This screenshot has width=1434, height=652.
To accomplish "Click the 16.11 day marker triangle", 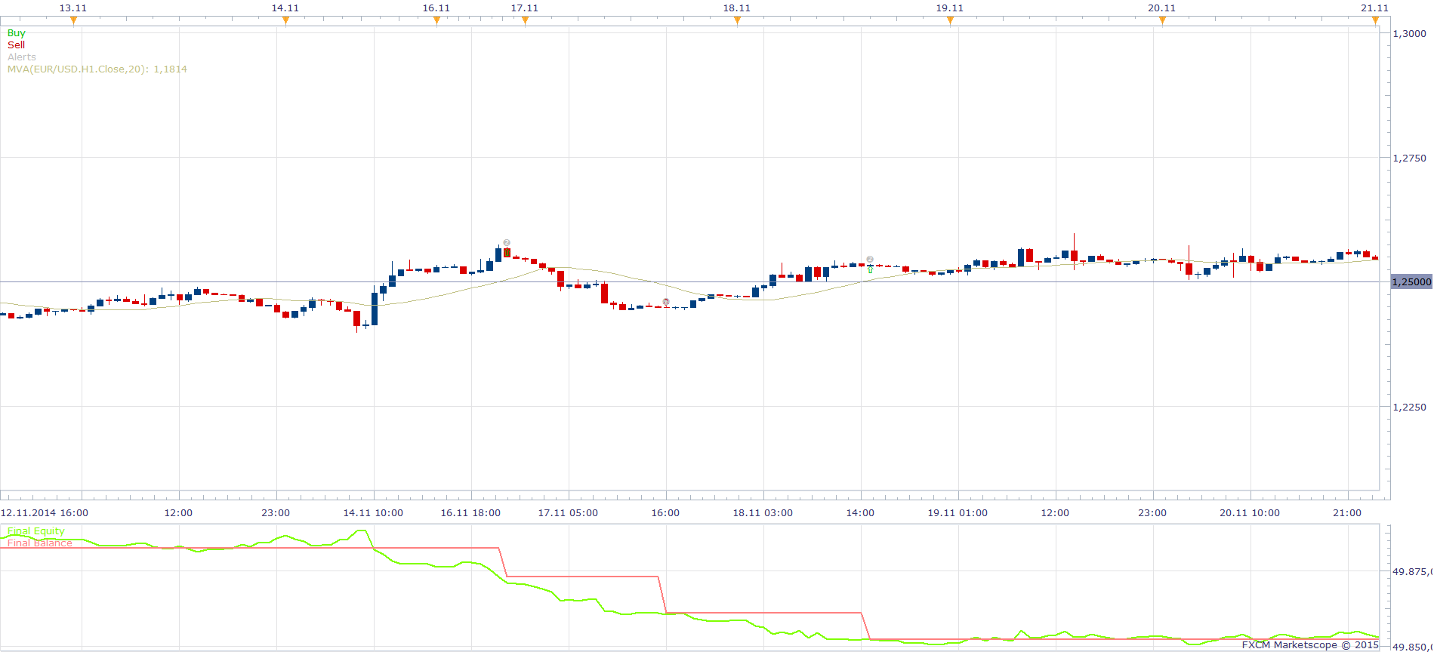I will pyautogui.click(x=436, y=20).
